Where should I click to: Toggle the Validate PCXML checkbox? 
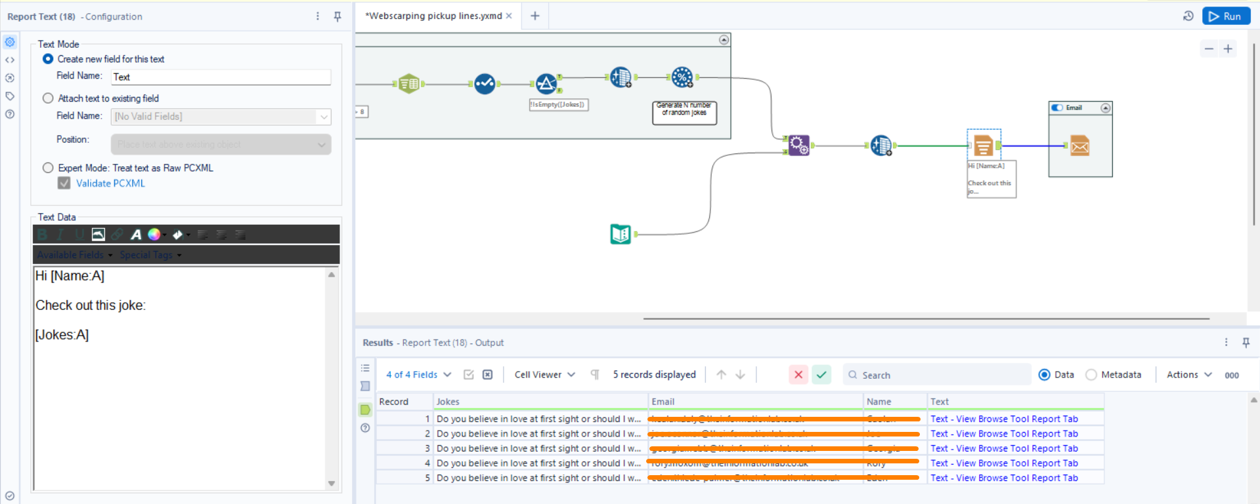point(64,184)
